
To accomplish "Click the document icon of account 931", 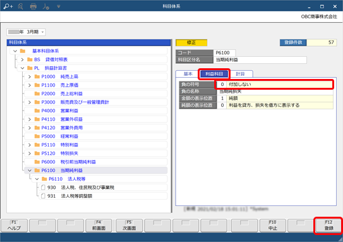I will [43, 196].
